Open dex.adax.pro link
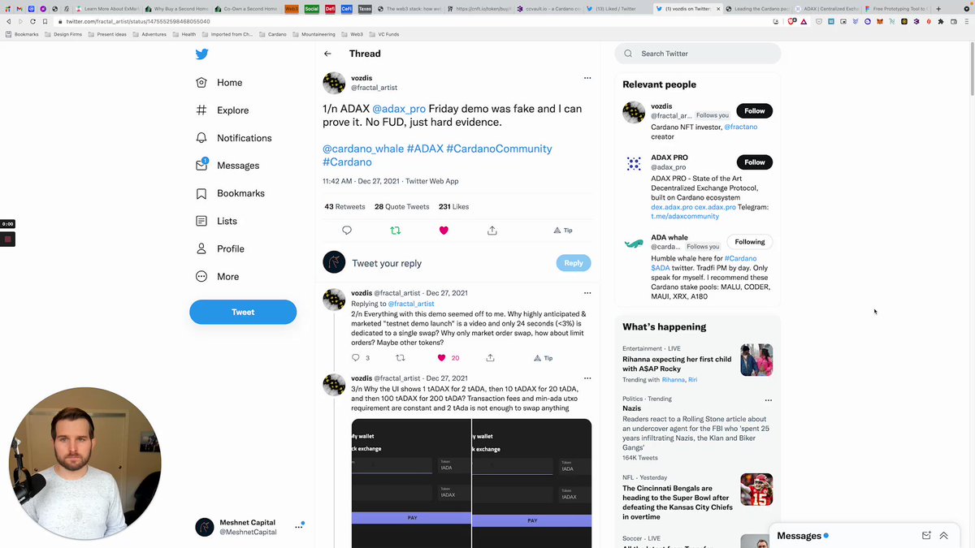This screenshot has width=975, height=548. pos(671,207)
